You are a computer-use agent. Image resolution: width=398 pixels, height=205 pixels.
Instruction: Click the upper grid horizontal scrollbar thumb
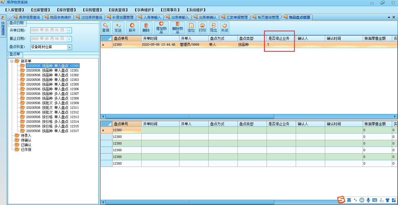click(190, 116)
